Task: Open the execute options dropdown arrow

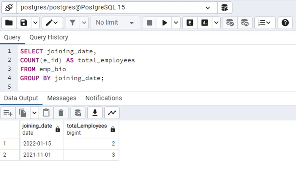Action: 176,23
